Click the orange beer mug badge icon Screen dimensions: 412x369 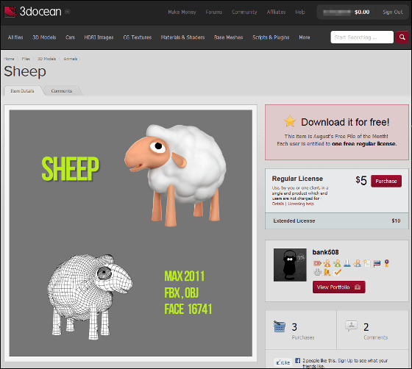tap(327, 272)
